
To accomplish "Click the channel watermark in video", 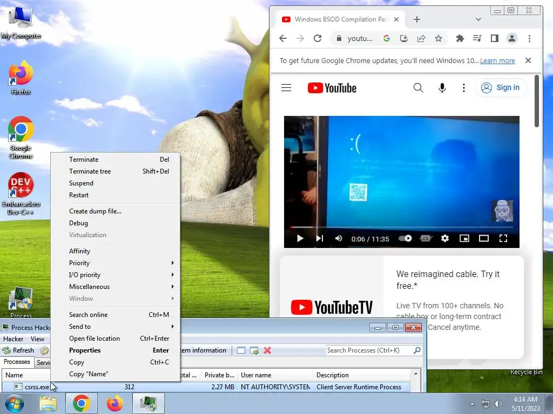I will [502, 211].
